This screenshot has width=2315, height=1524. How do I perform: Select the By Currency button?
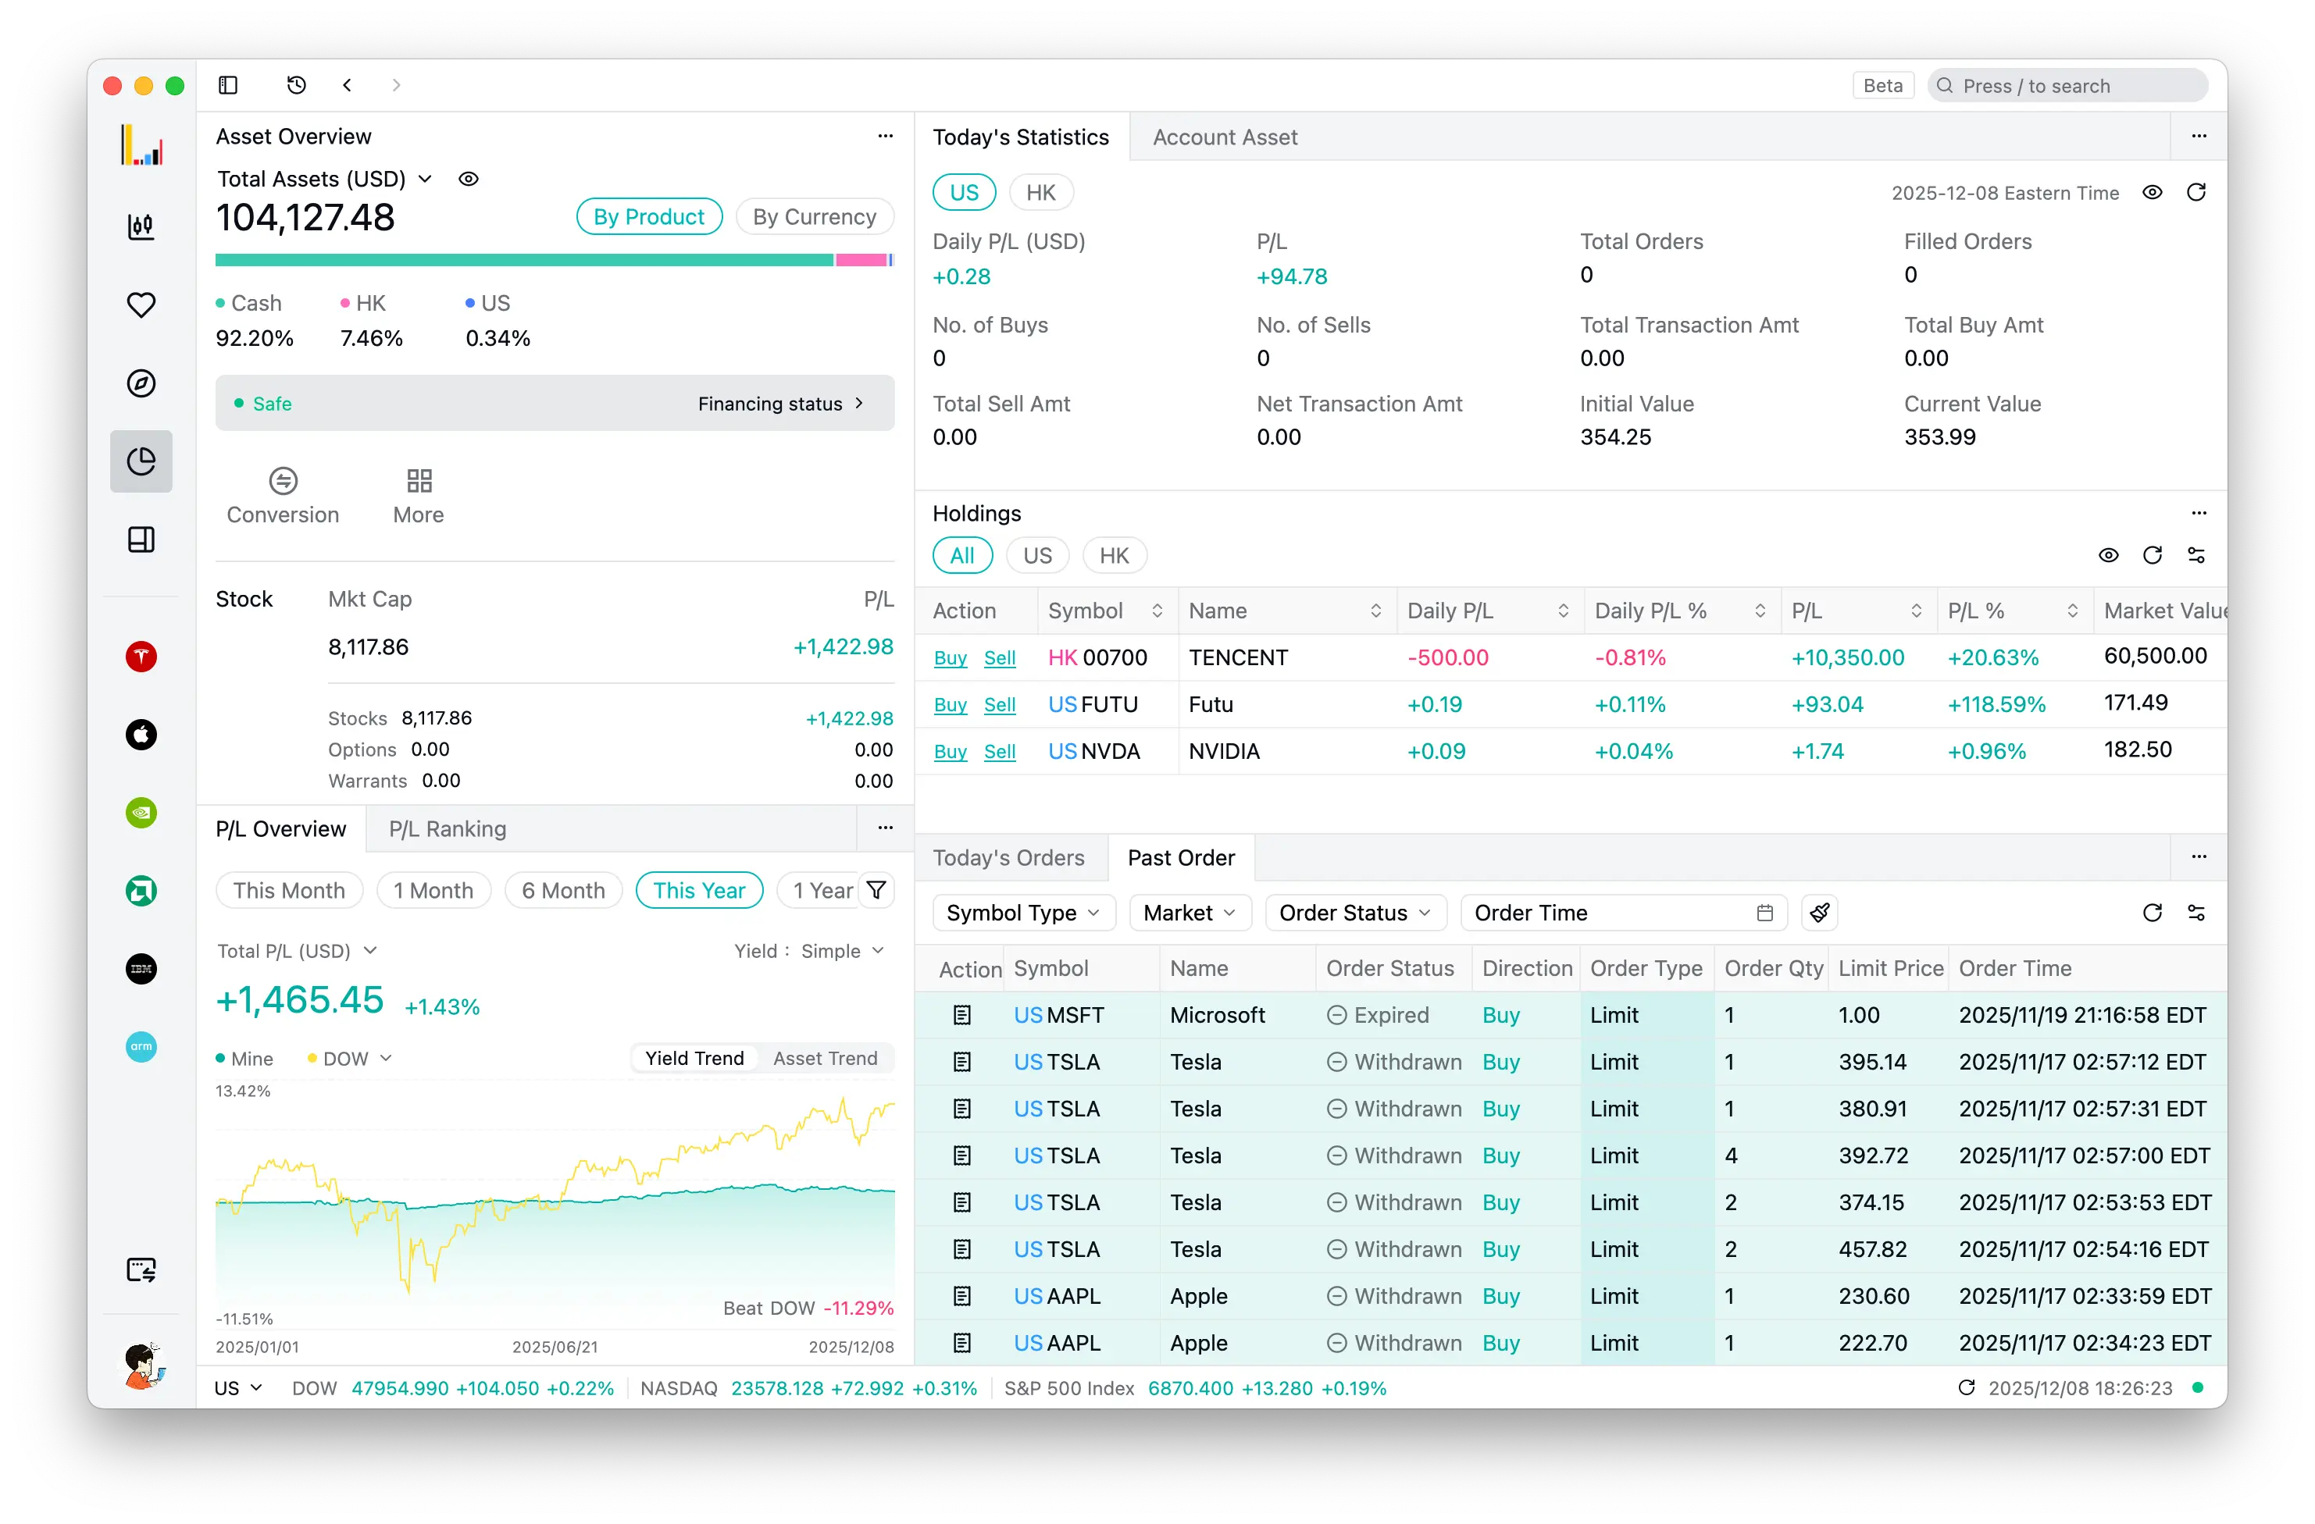[x=814, y=217]
